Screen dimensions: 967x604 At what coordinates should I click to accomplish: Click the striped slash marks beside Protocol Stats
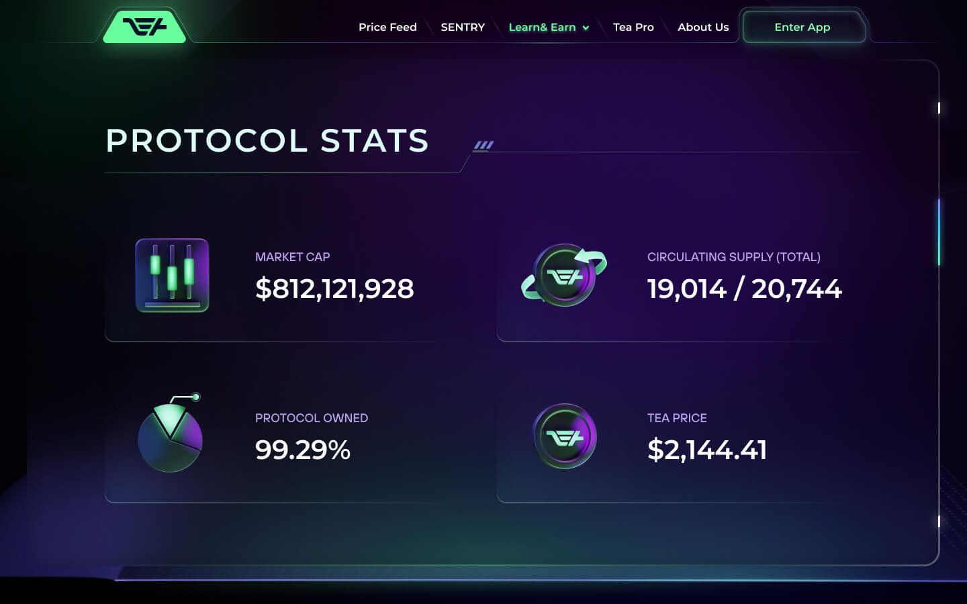[483, 145]
